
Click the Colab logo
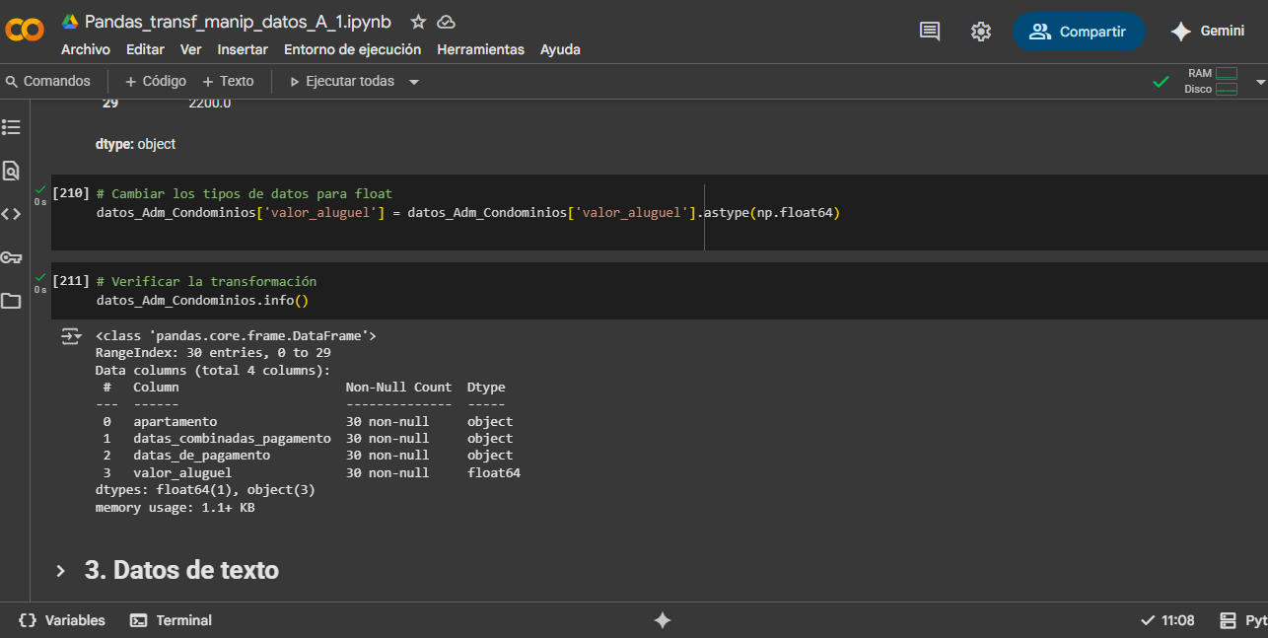[x=25, y=30]
